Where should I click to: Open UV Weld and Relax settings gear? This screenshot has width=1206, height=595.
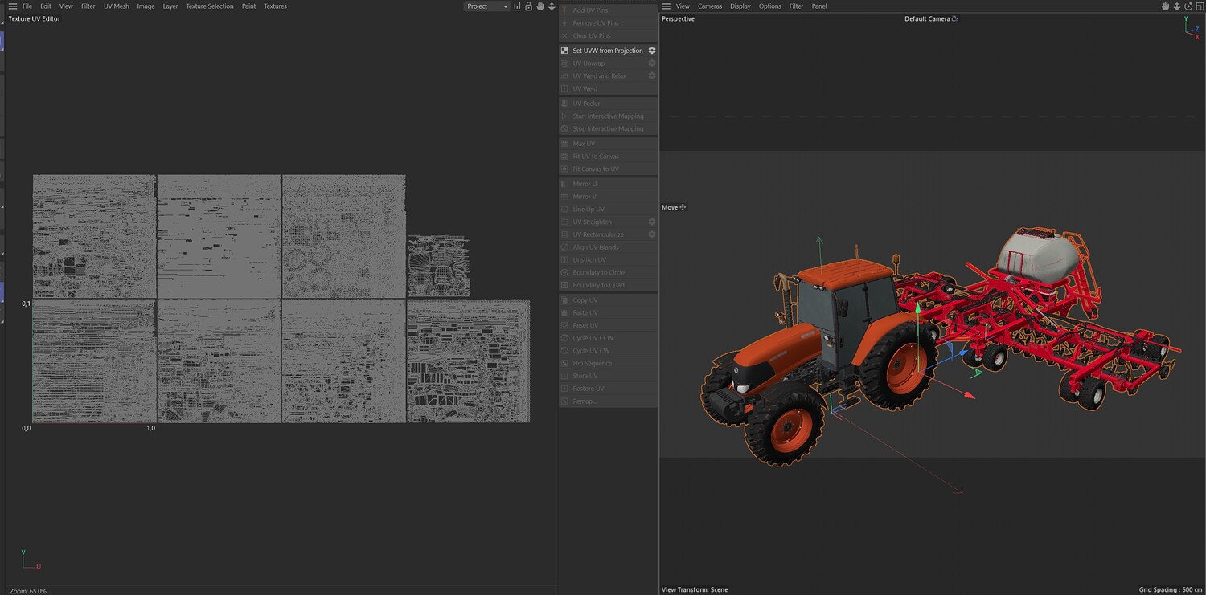(652, 76)
